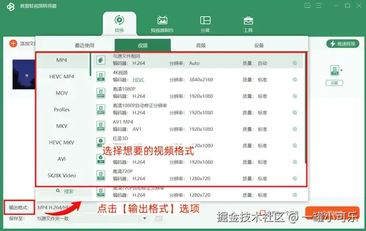Click the HEVC encoder link
The height and width of the screenshot is (231, 366).
click(x=139, y=80)
